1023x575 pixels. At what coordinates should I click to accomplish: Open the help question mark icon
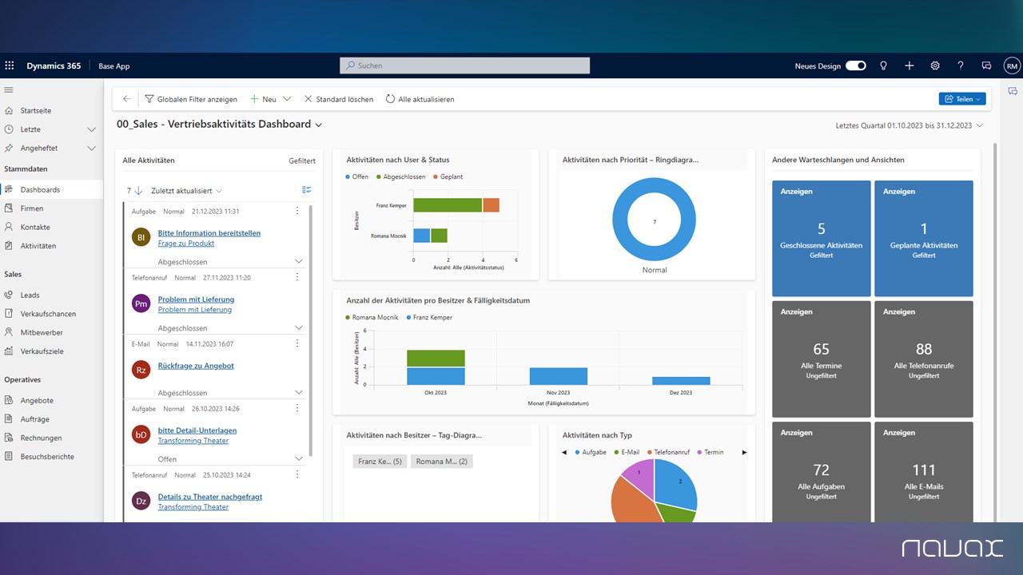point(961,65)
